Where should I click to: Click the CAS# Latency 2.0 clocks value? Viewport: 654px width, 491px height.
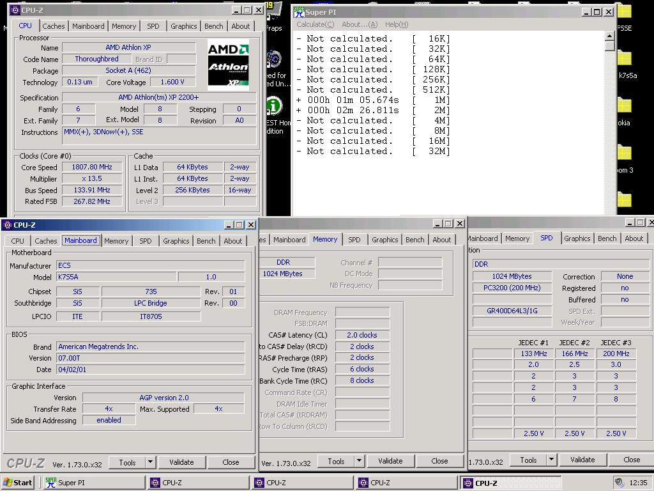[362, 335]
